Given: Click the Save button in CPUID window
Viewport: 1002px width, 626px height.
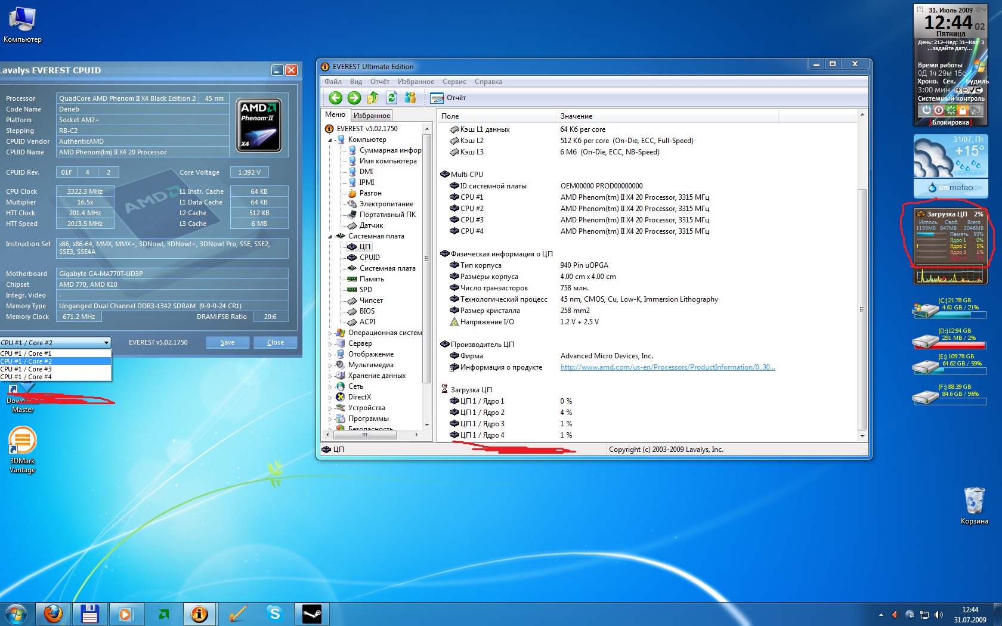Looking at the screenshot, I should [227, 342].
